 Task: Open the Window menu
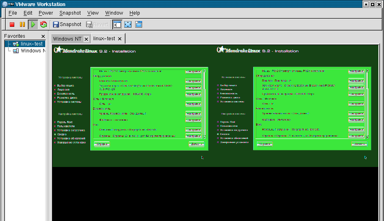pos(114,13)
